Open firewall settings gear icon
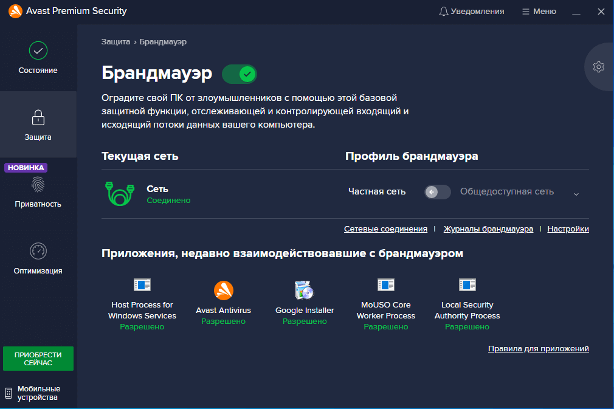Viewport: 614px width, 409px height. click(598, 67)
